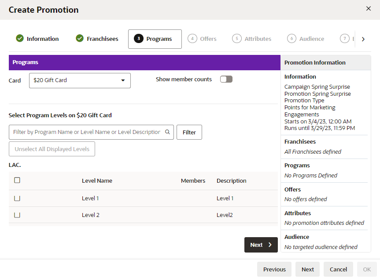Focus the Filter by Program Name input field
Image resolution: width=380 pixels, height=278 pixels.
(x=87, y=132)
